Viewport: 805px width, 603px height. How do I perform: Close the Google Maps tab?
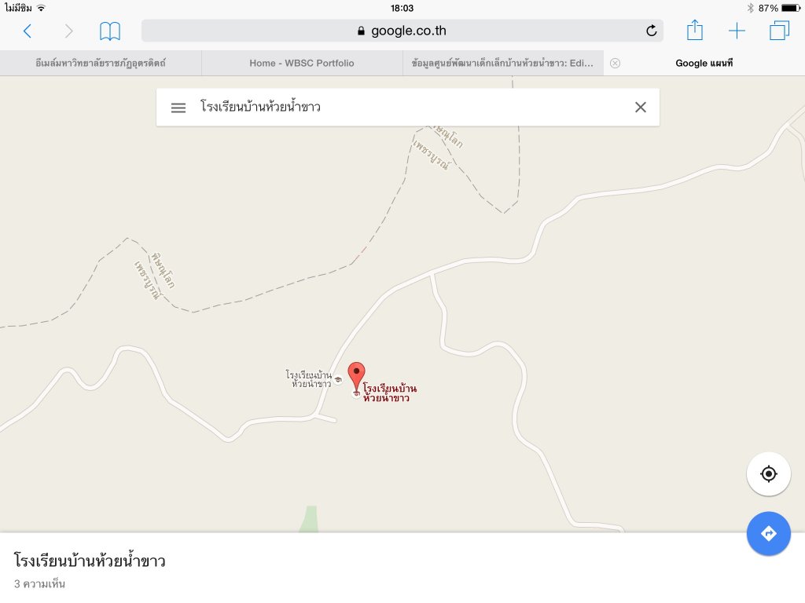tap(615, 63)
